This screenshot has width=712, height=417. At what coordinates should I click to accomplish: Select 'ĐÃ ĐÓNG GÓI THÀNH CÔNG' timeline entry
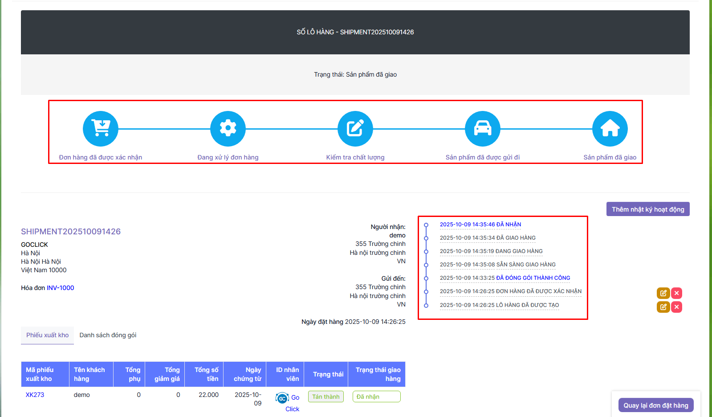pos(533,278)
